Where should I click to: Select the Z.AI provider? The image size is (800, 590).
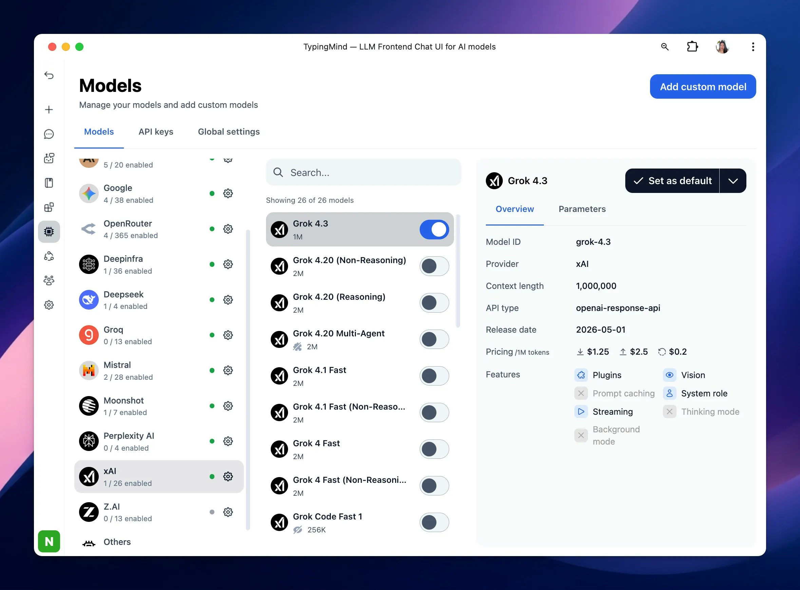159,512
